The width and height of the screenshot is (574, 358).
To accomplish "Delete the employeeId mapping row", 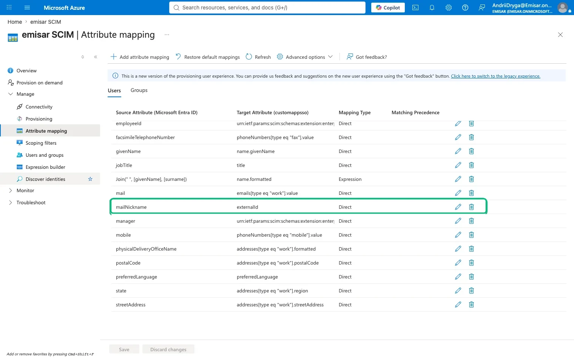I will click(471, 124).
